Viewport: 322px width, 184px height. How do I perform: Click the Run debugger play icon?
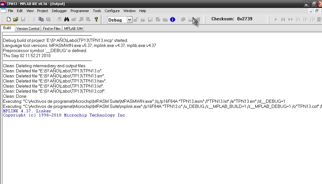click(x=276, y=20)
